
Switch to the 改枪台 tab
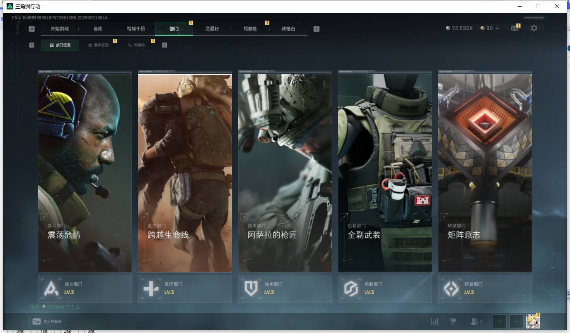point(288,29)
